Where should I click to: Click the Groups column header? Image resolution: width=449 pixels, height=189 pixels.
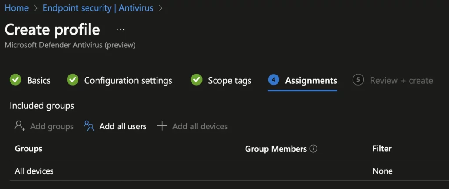pyautogui.click(x=29, y=149)
